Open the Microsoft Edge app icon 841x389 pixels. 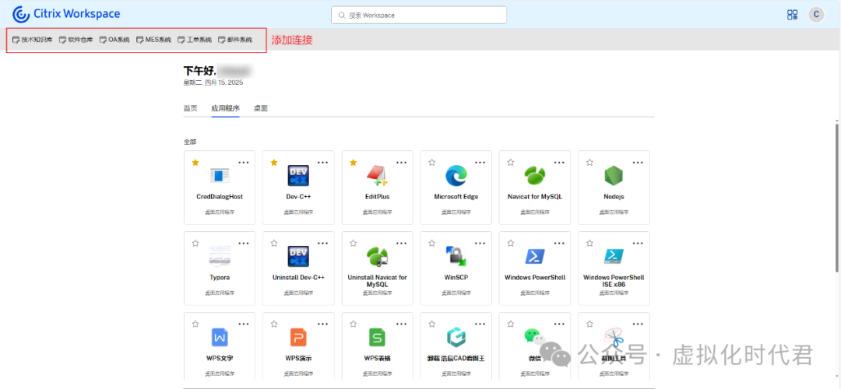[456, 176]
